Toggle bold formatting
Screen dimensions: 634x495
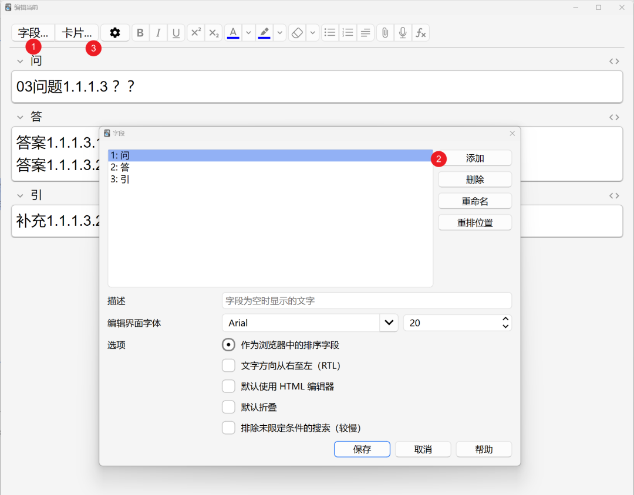click(x=140, y=33)
